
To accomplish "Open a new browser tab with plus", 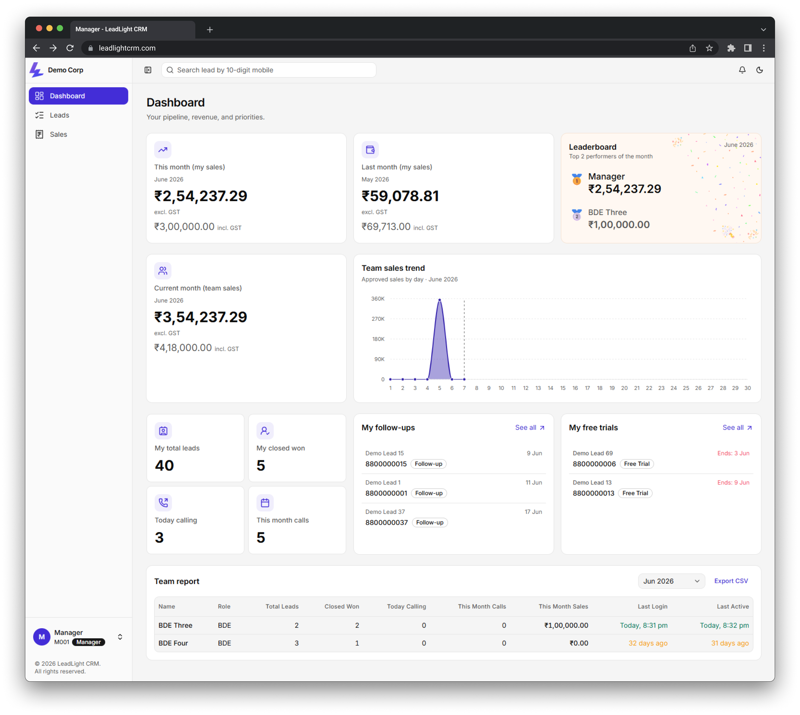I will point(210,29).
